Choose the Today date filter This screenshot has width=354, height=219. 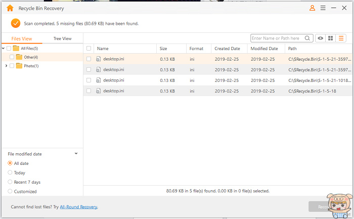10,172
